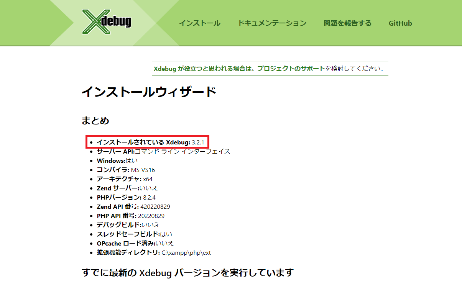Screen dimensions: 462x285
Task: Open the インストール menu item
Action: pos(200,23)
